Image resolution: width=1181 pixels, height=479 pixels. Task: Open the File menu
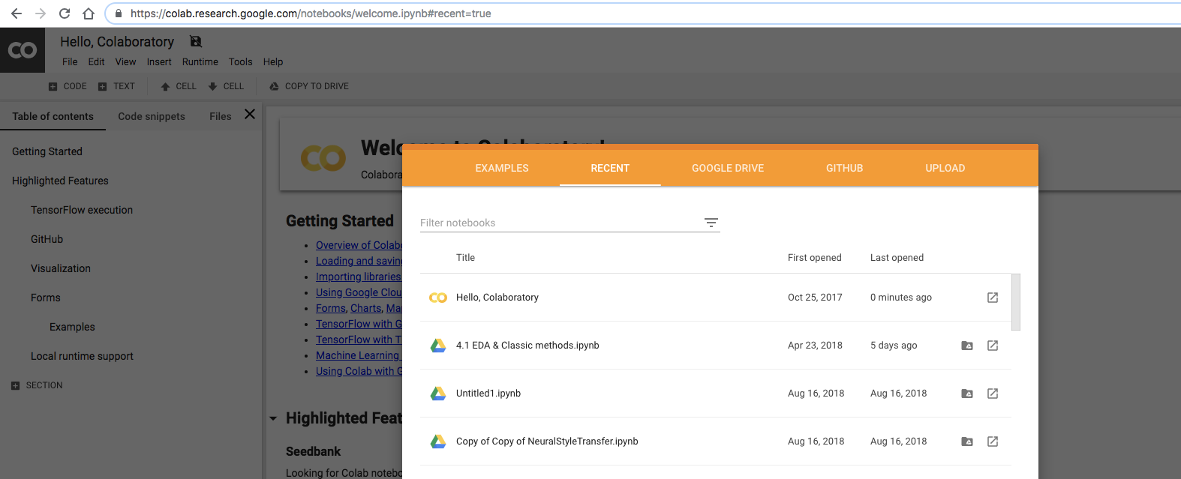[x=70, y=62]
